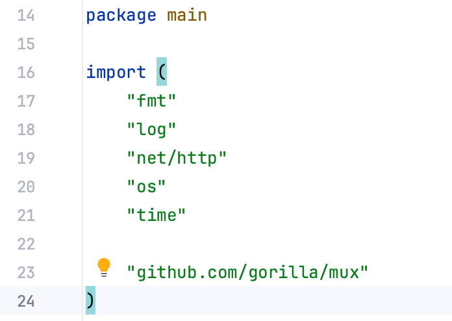Image resolution: width=452 pixels, height=321 pixels.
Task: Click the "os" import string
Action: [146, 186]
